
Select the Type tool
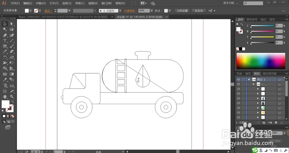5,40
